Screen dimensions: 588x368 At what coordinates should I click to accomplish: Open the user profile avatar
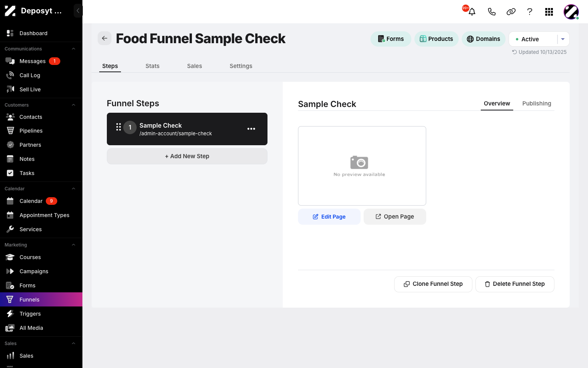click(571, 12)
